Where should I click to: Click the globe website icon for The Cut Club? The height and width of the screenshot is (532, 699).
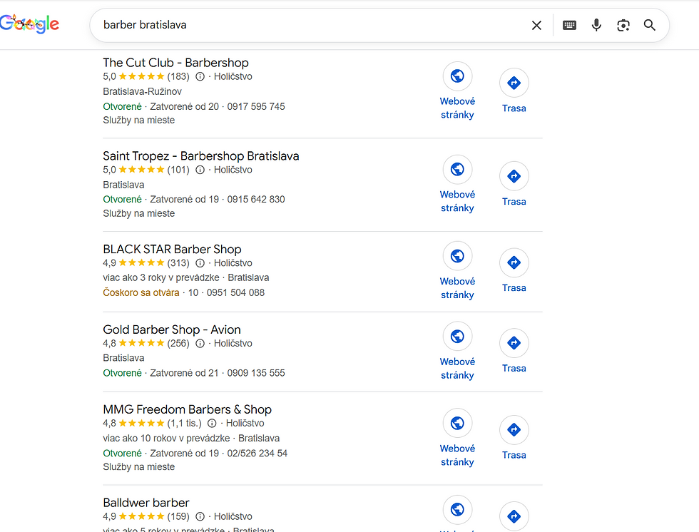(x=457, y=76)
